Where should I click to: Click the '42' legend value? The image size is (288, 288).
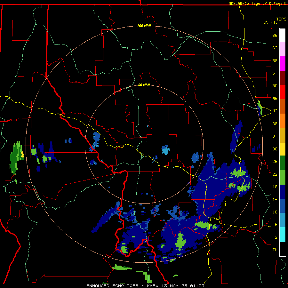pos(275,111)
